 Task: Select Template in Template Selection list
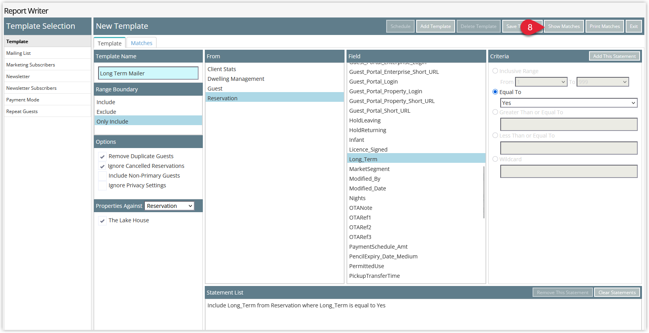pyautogui.click(x=47, y=42)
